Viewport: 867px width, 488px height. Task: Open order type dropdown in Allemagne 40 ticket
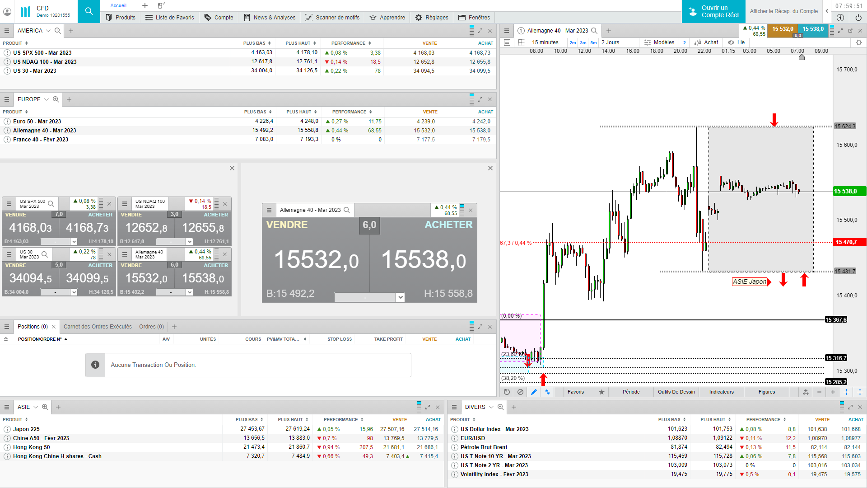pyautogui.click(x=400, y=297)
